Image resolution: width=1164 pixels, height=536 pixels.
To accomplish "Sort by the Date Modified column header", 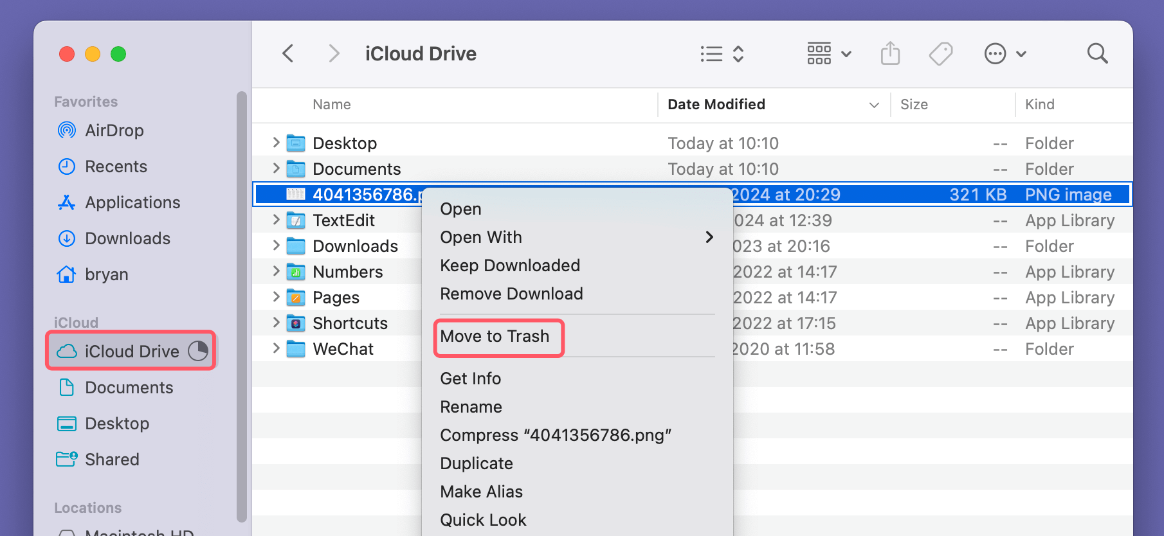I will 716,104.
